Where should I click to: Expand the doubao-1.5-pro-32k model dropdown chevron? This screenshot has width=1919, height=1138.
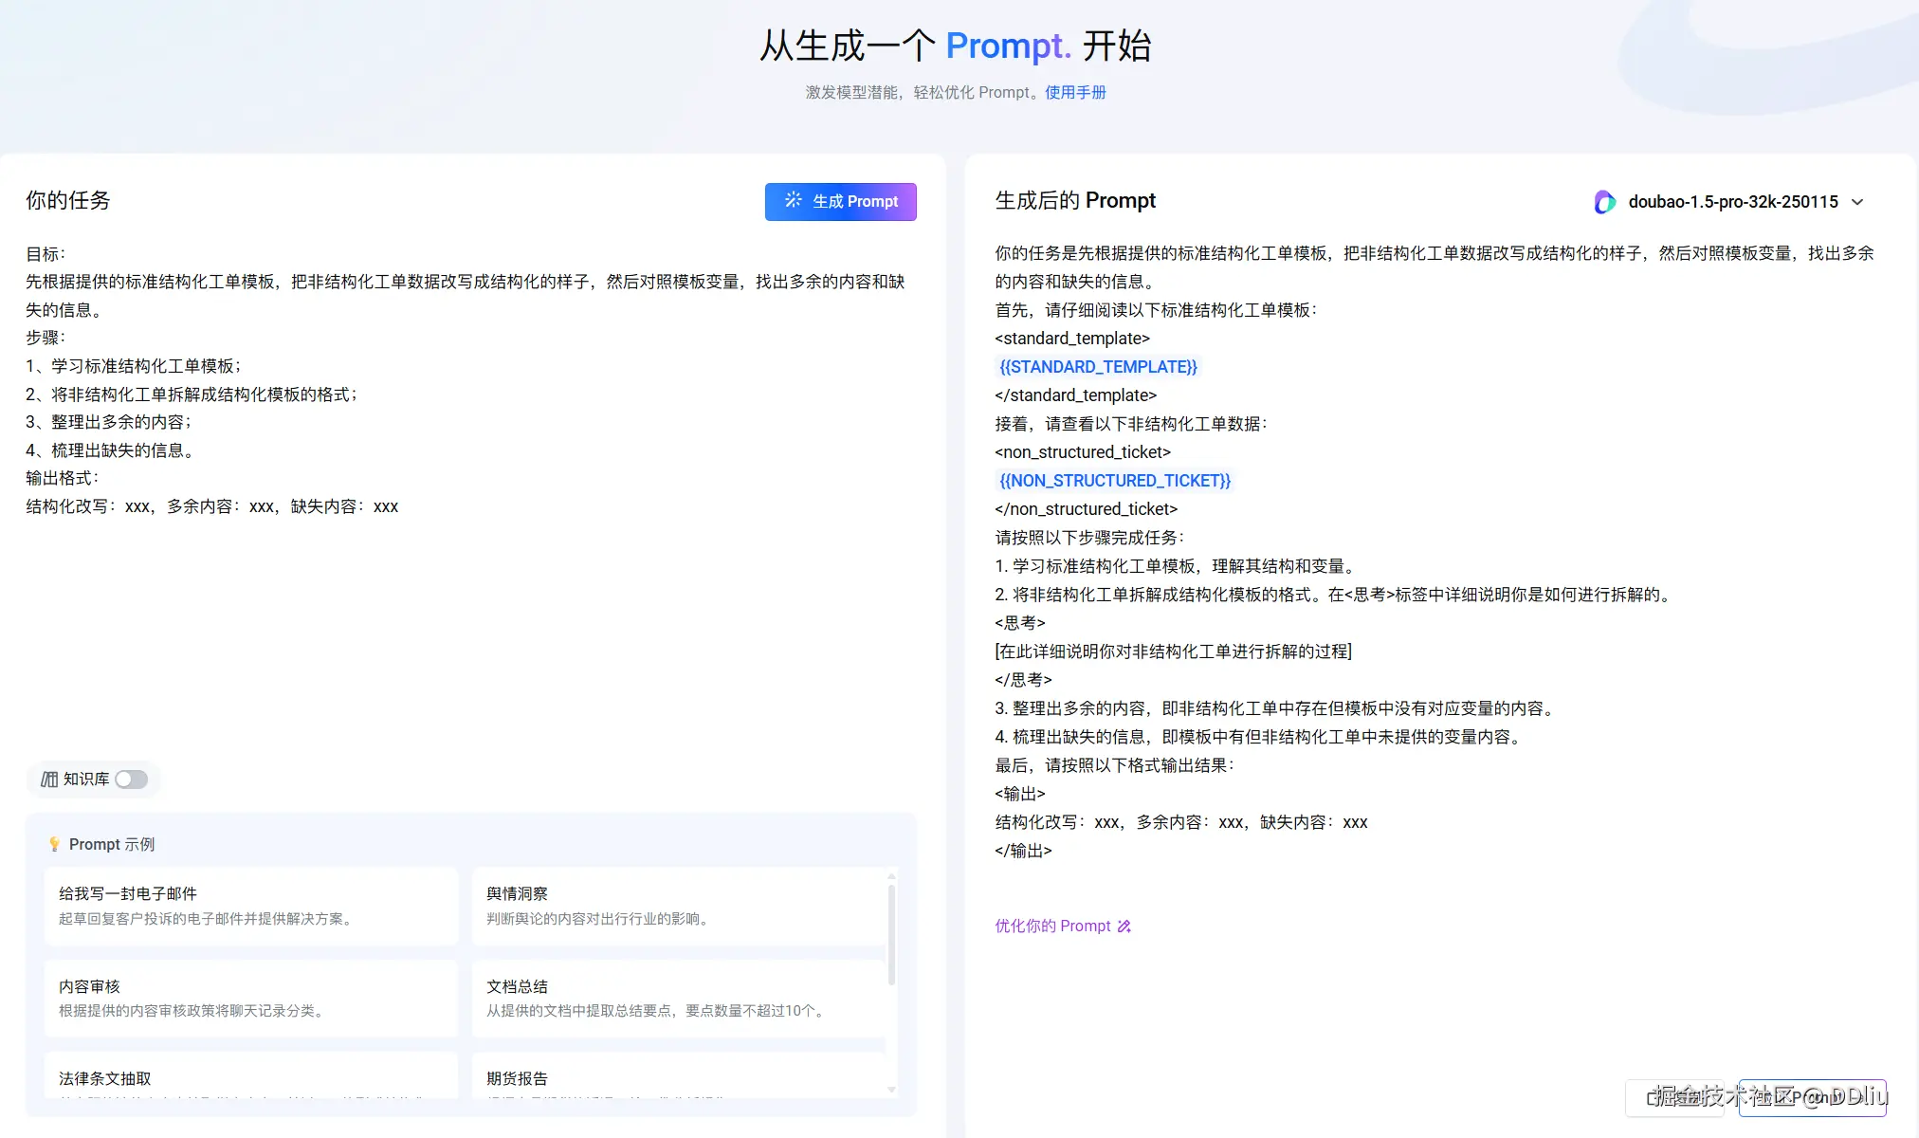(1857, 201)
